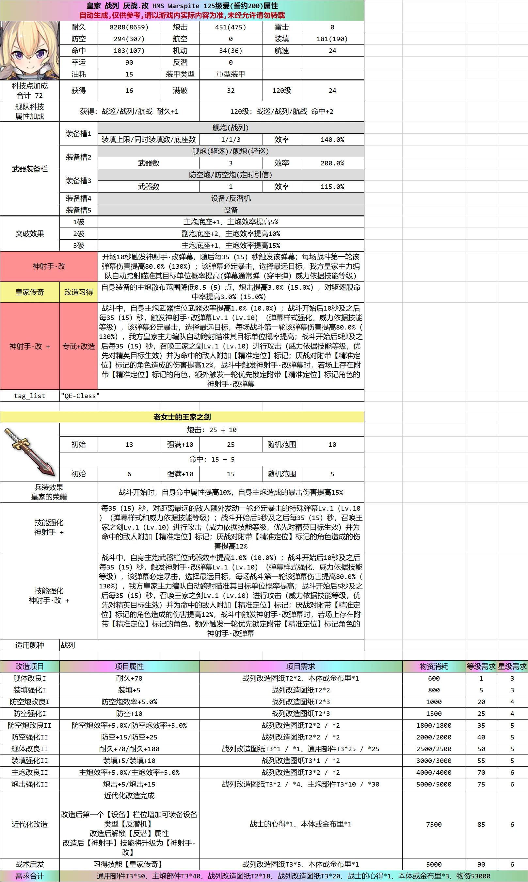Select the red disclaimer line '自动生成,仅供参考'
The image size is (528, 882).
tap(182, 15)
